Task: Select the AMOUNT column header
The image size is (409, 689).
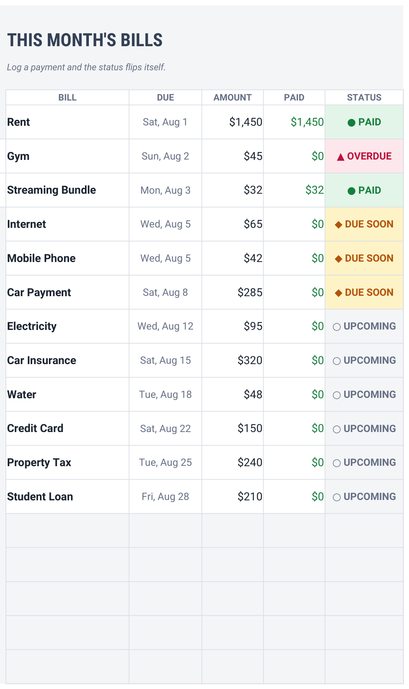Action: click(233, 97)
